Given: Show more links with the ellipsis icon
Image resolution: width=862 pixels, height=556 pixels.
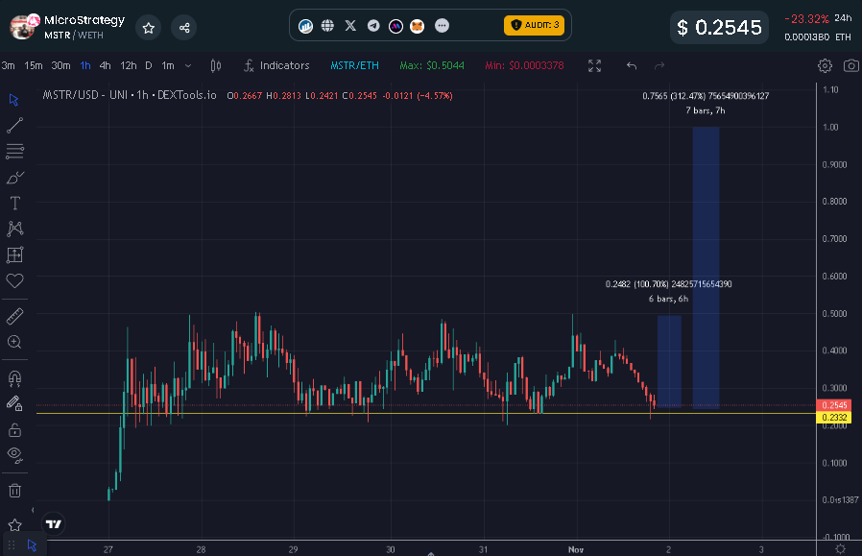Looking at the screenshot, I should click(442, 25).
